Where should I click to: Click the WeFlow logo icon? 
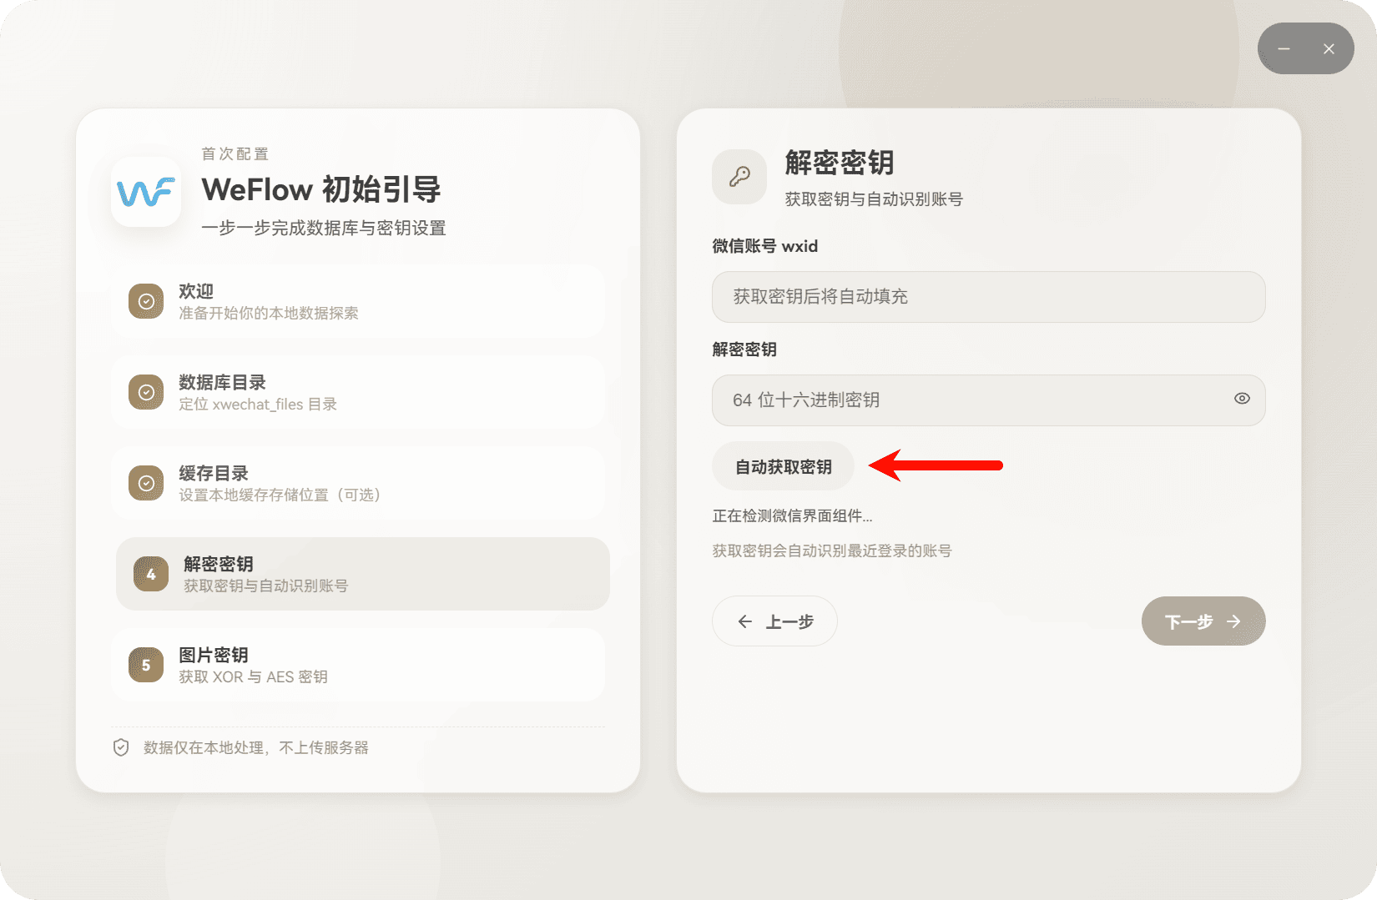click(x=146, y=194)
